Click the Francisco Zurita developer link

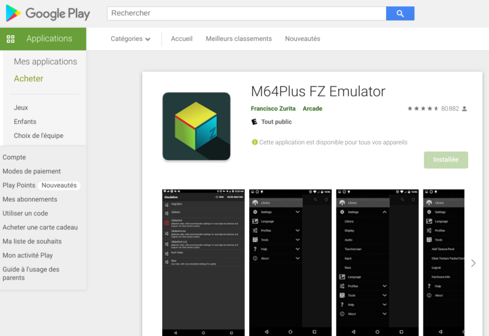point(273,108)
